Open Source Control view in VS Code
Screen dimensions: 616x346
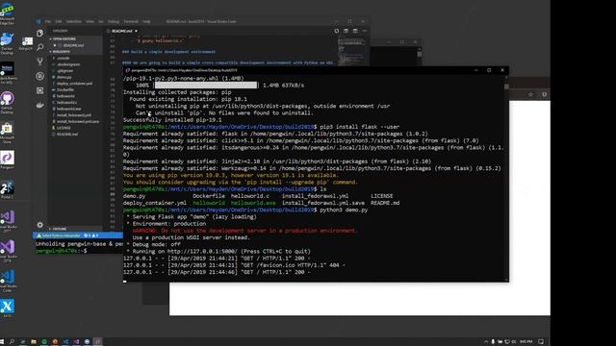pyautogui.click(x=40, y=62)
